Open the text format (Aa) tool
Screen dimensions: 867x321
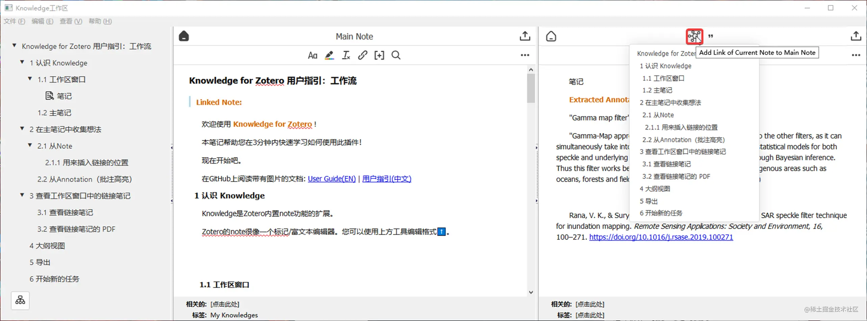(312, 55)
